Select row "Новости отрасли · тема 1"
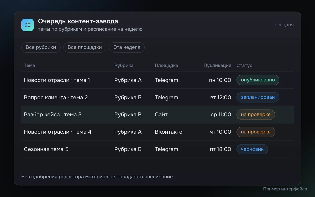This screenshot has height=197, width=315. coord(157,80)
